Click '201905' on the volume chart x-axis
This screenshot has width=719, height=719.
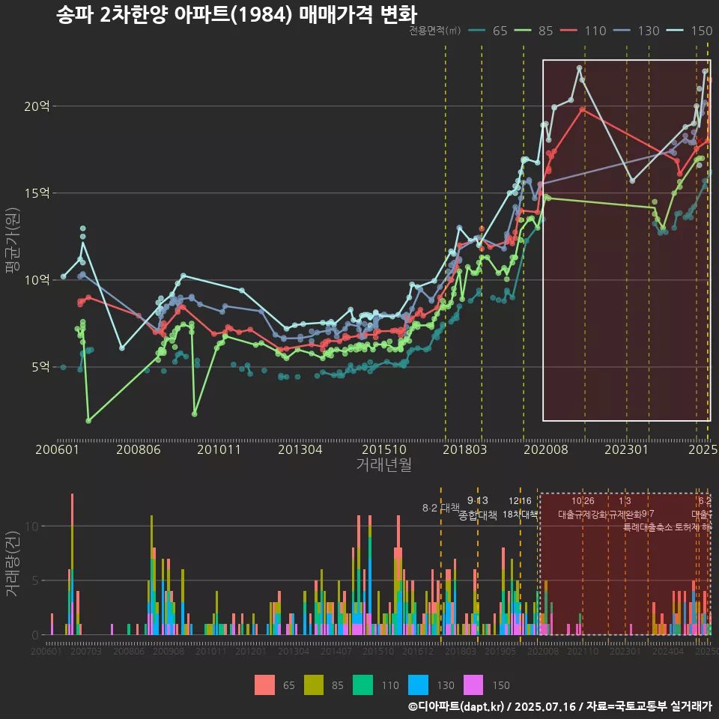point(500,651)
